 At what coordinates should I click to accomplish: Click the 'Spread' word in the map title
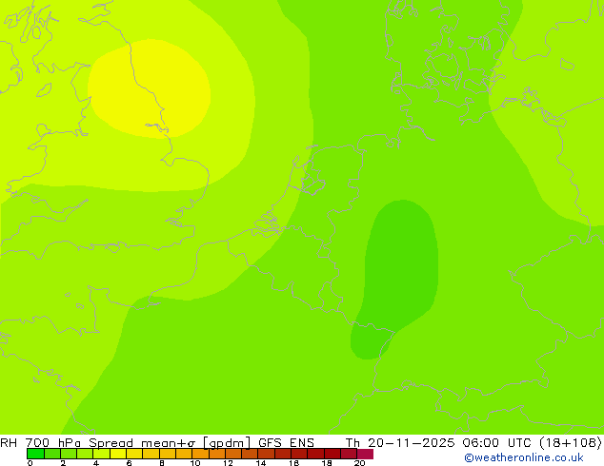pyautogui.click(x=111, y=443)
